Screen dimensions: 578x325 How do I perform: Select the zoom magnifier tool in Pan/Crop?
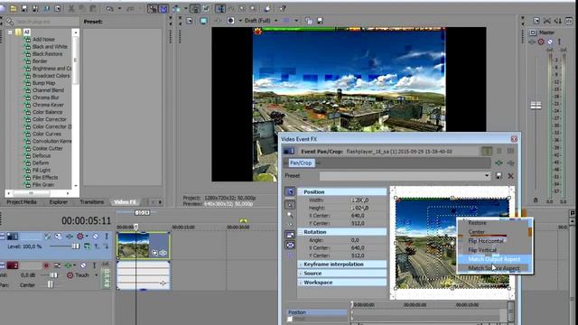pos(290,215)
